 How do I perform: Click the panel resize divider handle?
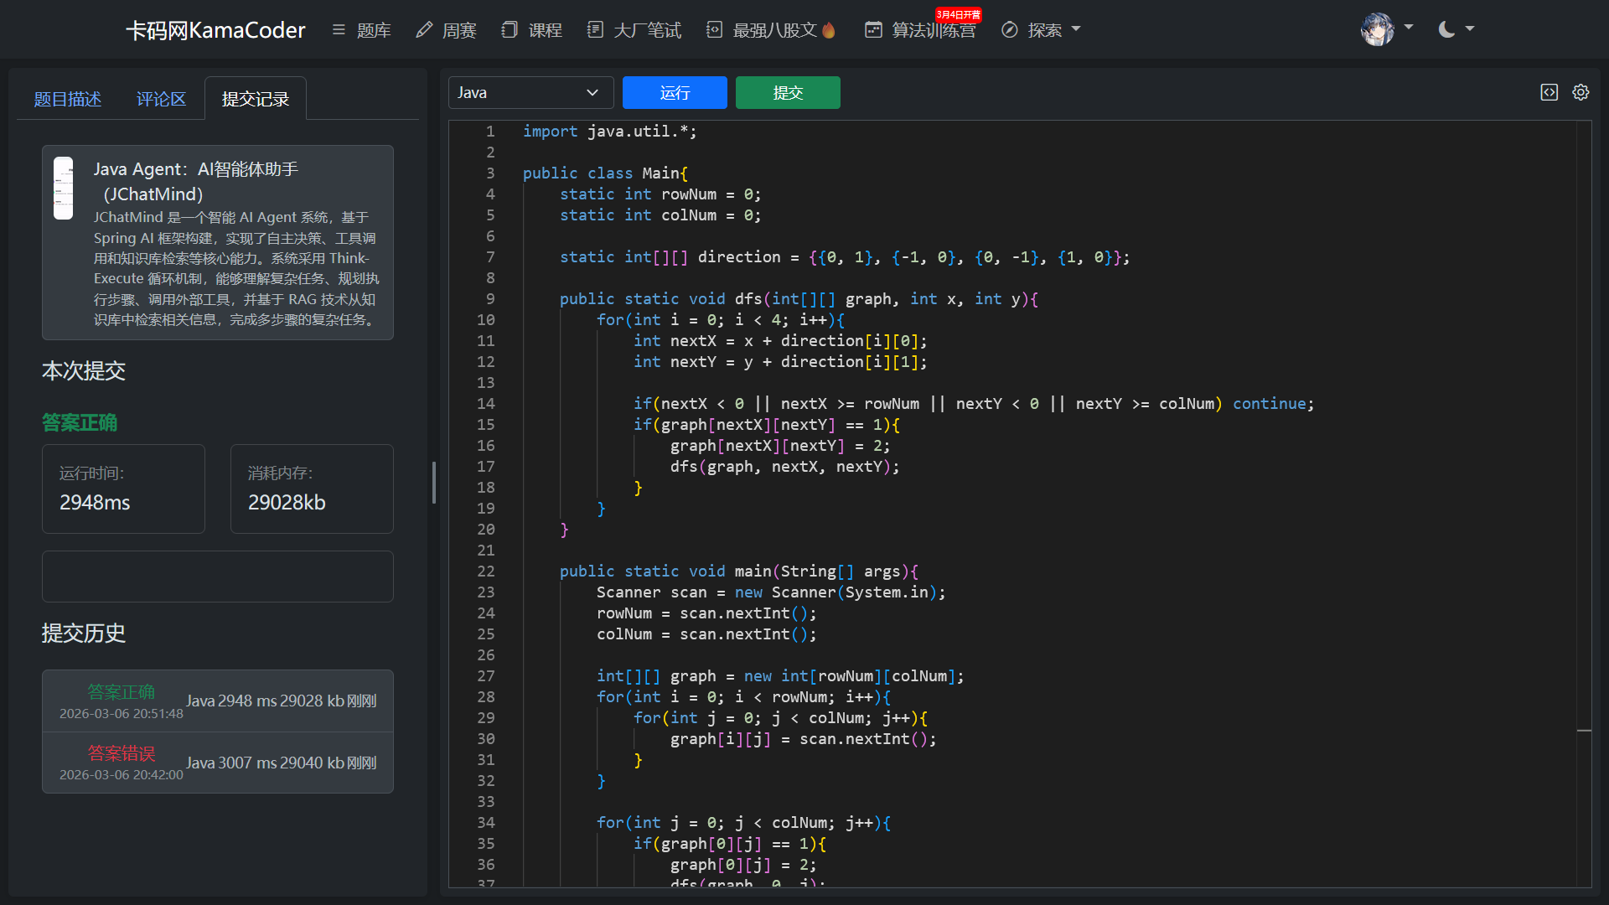pyautogui.click(x=433, y=483)
